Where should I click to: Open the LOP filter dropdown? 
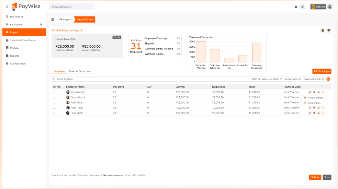coord(256,79)
